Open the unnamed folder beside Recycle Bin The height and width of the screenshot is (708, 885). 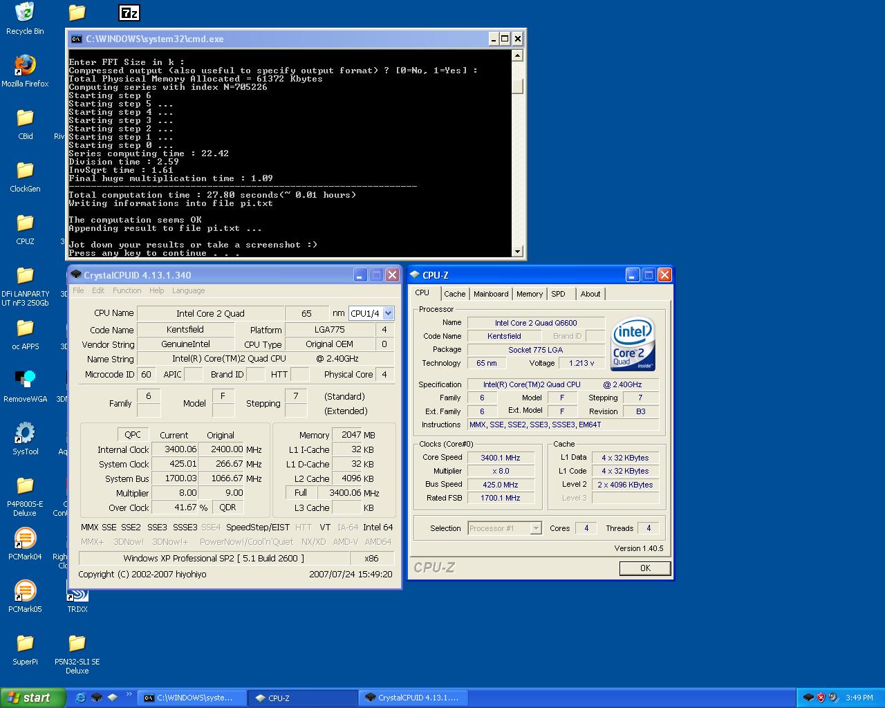pyautogui.click(x=77, y=12)
